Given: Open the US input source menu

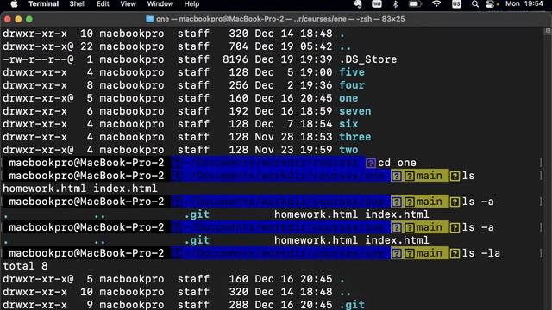Looking at the screenshot, I should point(456,3).
